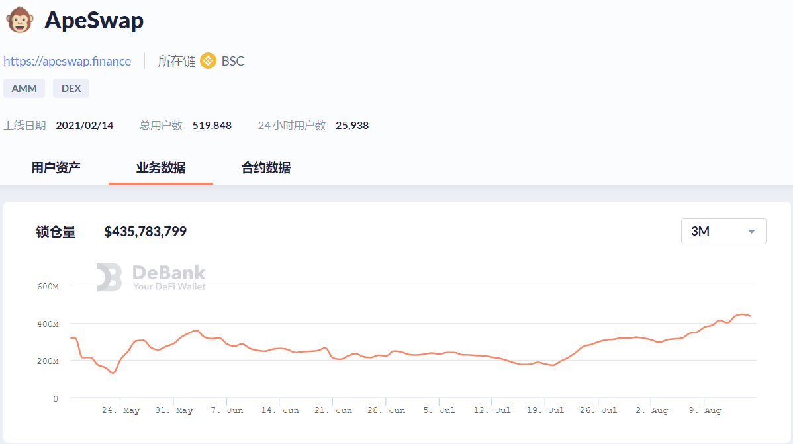This screenshot has width=793, height=444.
Task: Click 24-hour users value 25,938
Action: (x=352, y=126)
